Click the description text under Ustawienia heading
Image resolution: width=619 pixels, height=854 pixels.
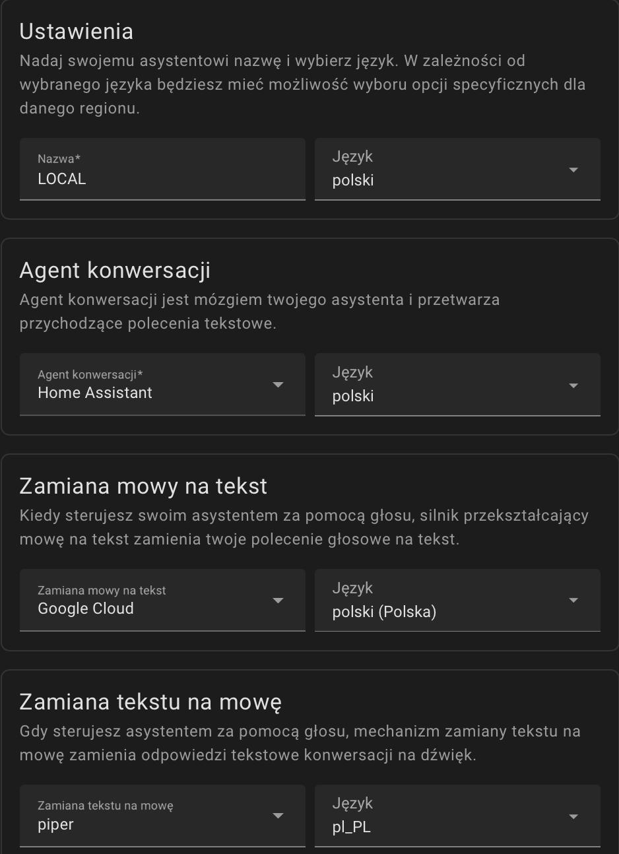click(302, 84)
